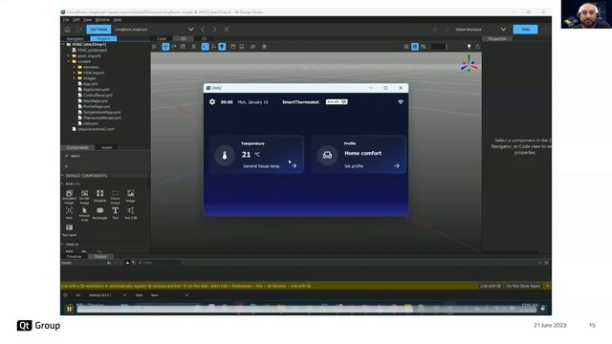Select qtquickcontrols2.conf file
Image resolution: width=612 pixels, height=344 pixels.
pyautogui.click(x=96, y=129)
